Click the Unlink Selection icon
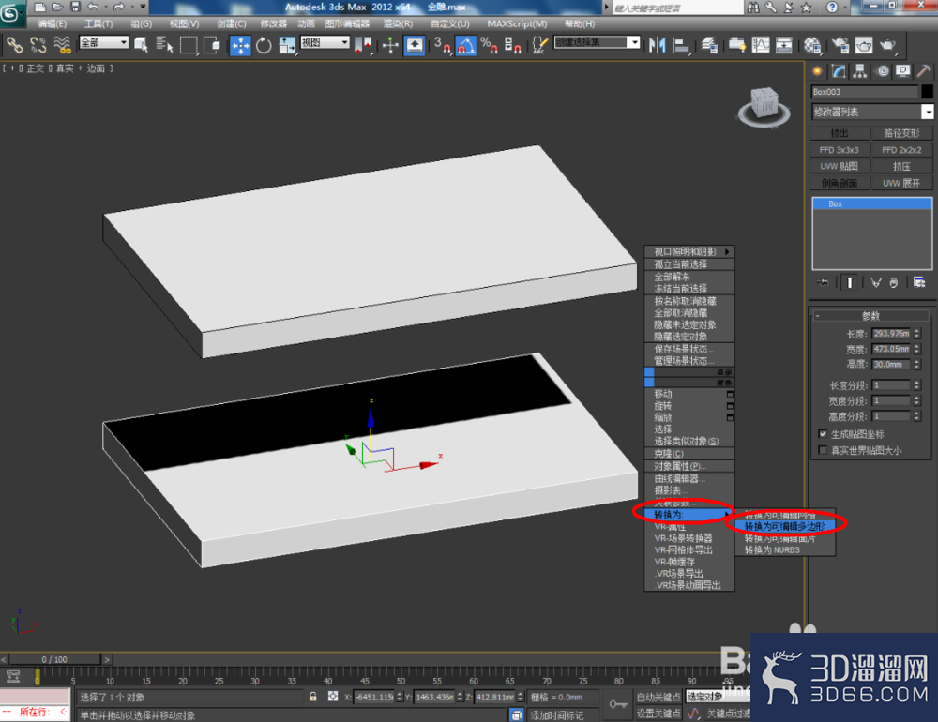The width and height of the screenshot is (938, 722). coord(38,45)
